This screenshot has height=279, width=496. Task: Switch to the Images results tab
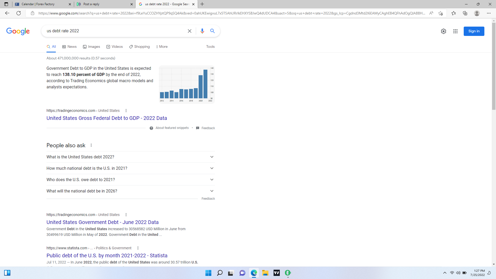click(91, 47)
